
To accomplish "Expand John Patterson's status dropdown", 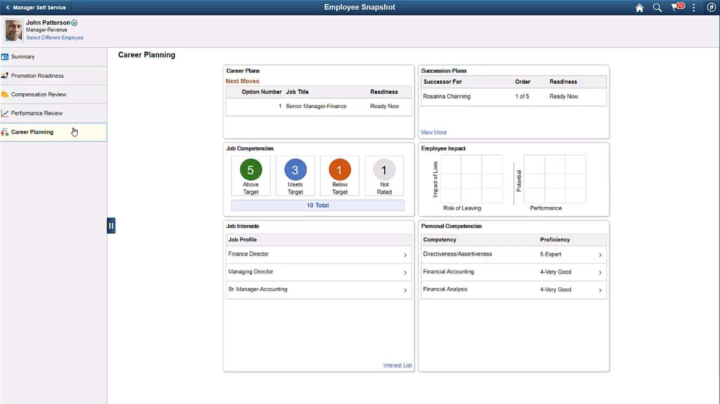I will [x=74, y=23].
